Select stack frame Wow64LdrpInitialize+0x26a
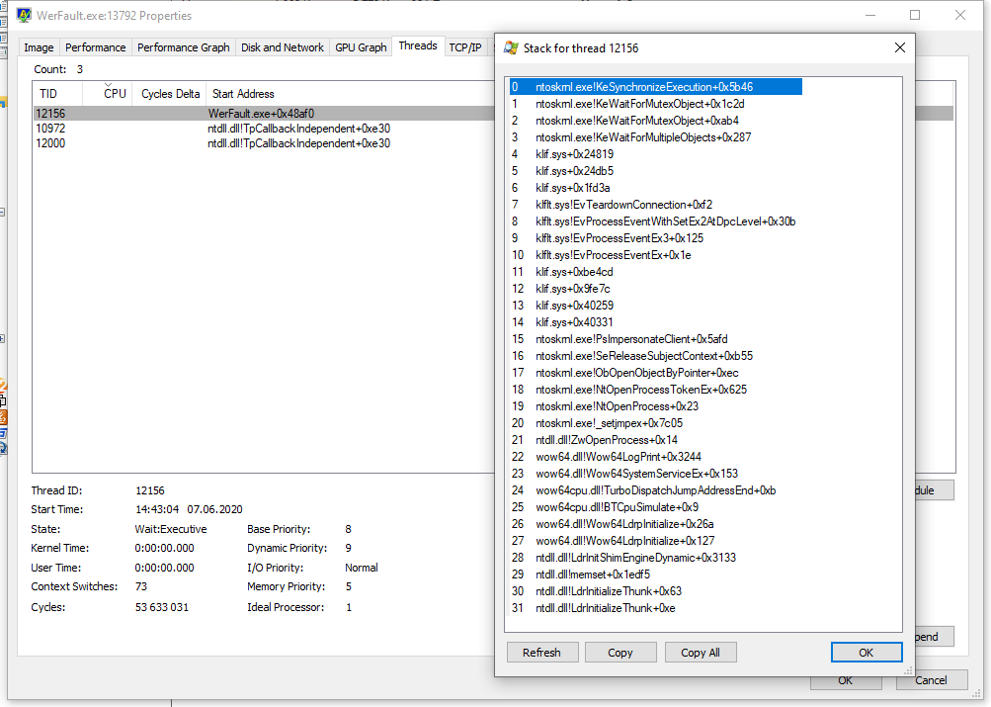This screenshot has width=991, height=707. click(x=656, y=524)
